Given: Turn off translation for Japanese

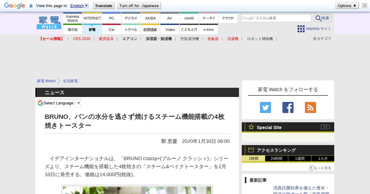Looking at the screenshot, I should pyautogui.click(x=139, y=6).
